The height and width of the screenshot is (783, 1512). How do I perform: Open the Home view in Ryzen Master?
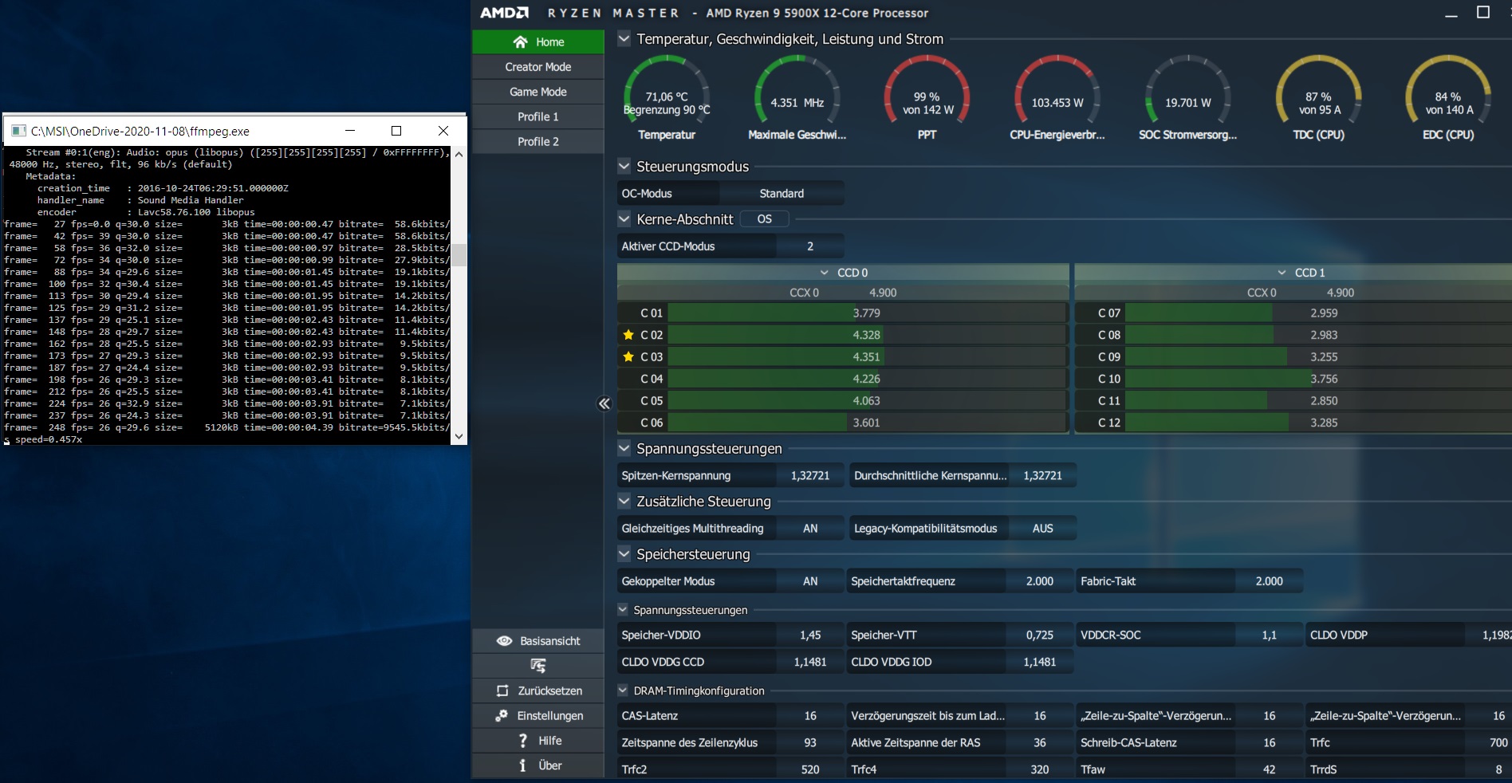538,41
